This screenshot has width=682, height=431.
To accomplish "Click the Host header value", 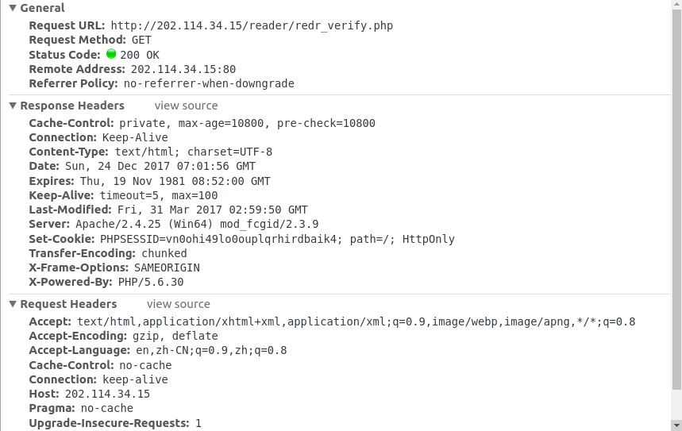I will point(107,394).
